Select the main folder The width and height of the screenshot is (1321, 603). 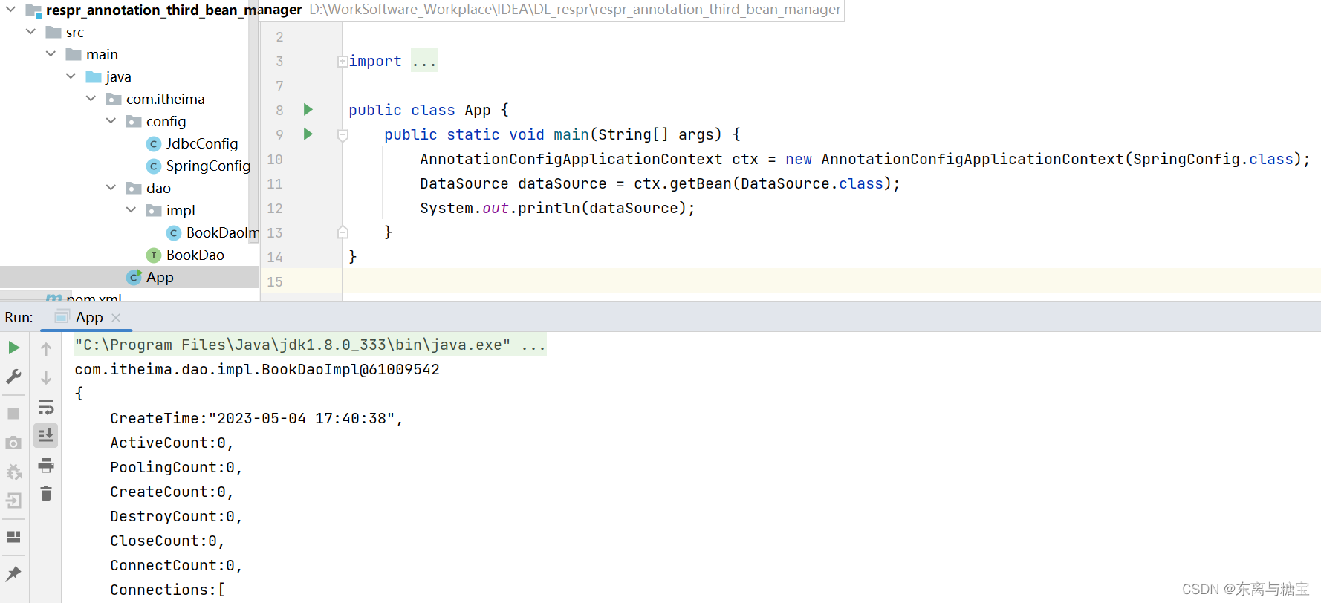click(102, 54)
